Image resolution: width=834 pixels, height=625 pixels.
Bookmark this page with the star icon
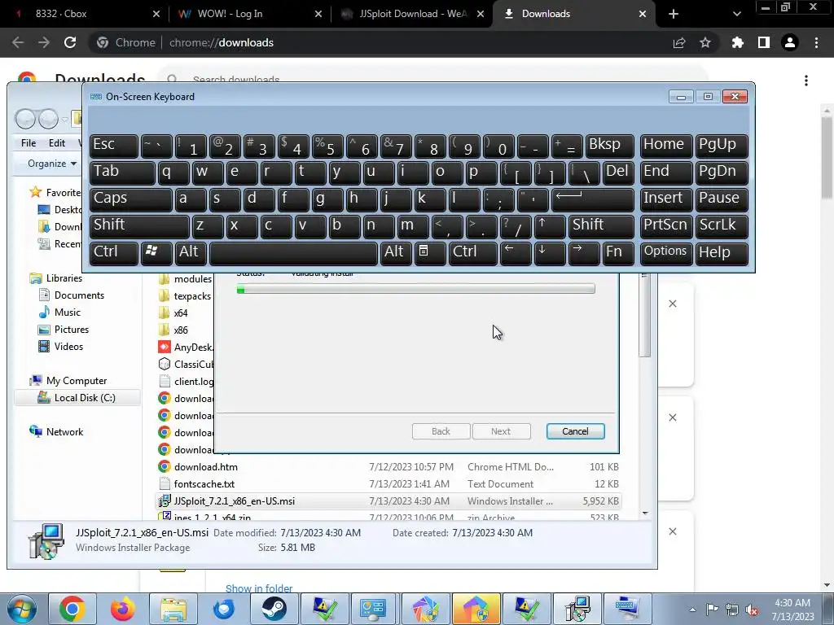pyautogui.click(x=705, y=42)
